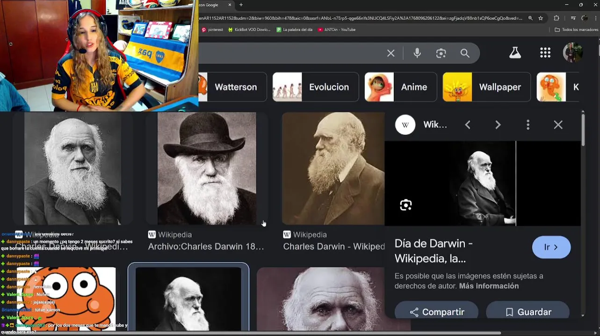This screenshot has height=336, width=600.
Task: Select the Watterson filter chip
Action: click(232, 87)
